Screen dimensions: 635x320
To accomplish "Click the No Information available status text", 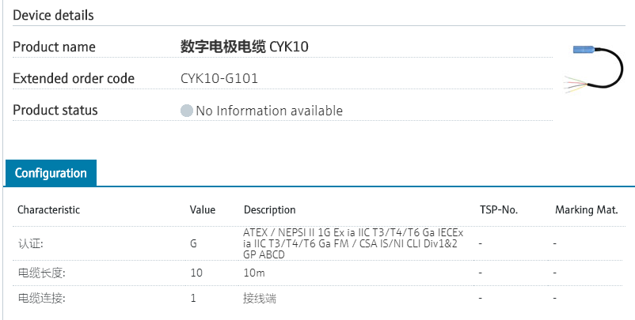I will tap(269, 111).
